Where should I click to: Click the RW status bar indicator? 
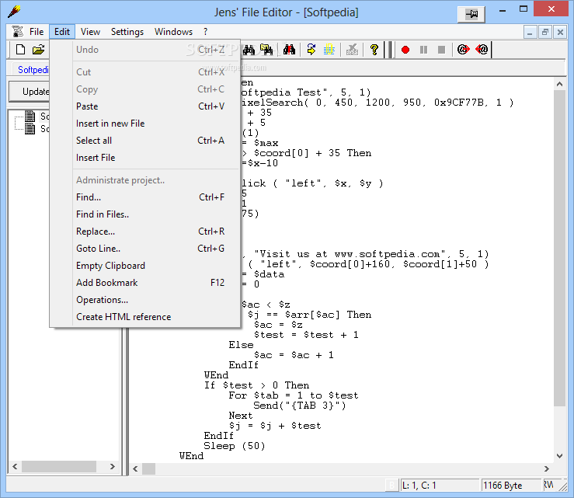[x=548, y=485]
